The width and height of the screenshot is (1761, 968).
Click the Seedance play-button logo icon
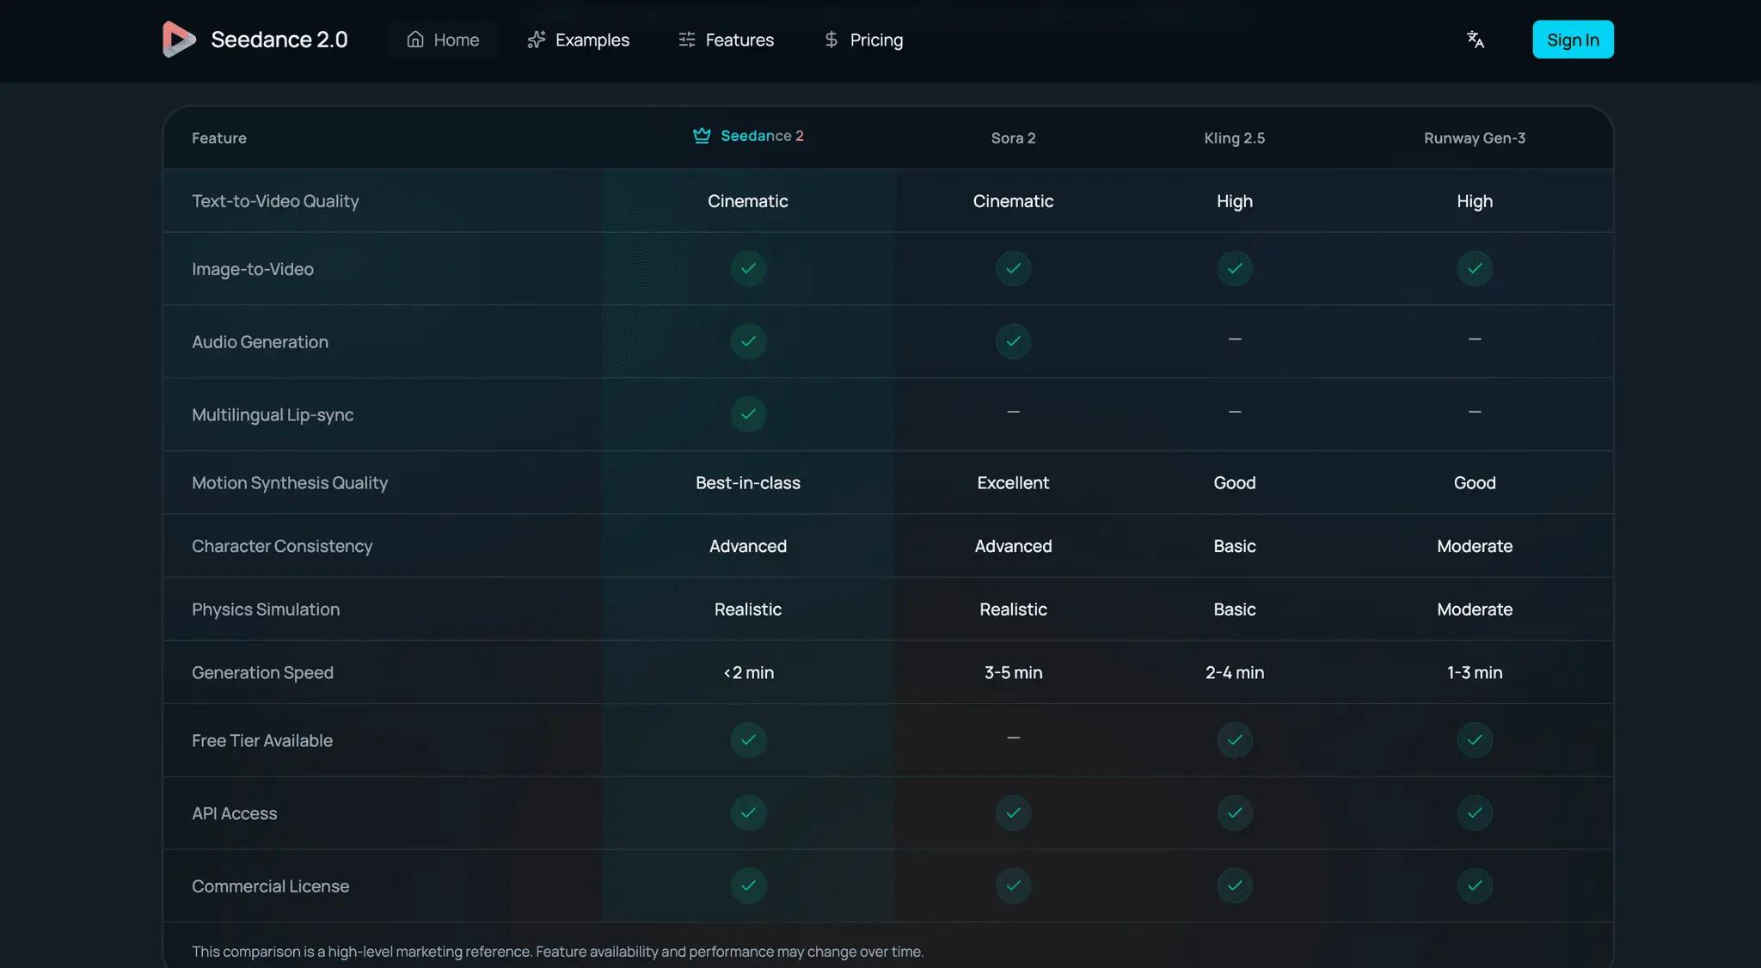click(179, 40)
